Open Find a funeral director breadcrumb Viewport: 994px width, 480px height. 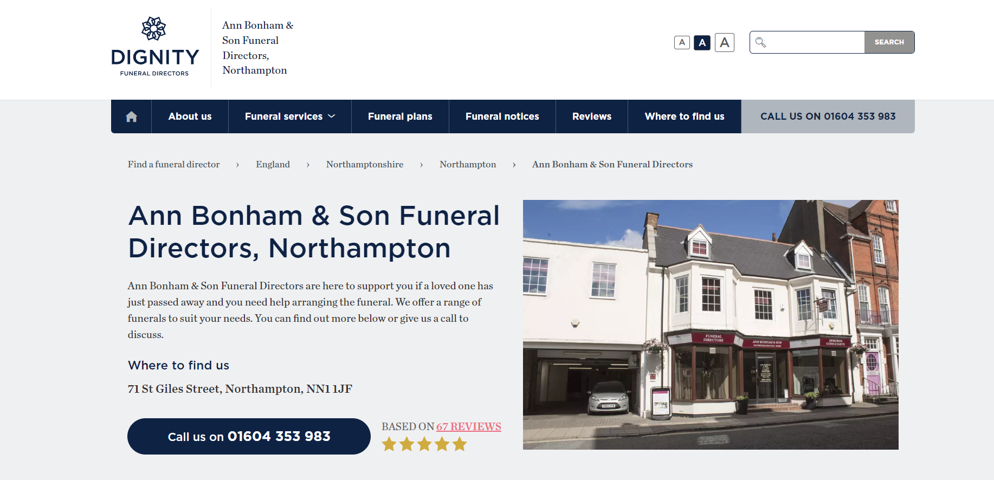[x=174, y=164]
